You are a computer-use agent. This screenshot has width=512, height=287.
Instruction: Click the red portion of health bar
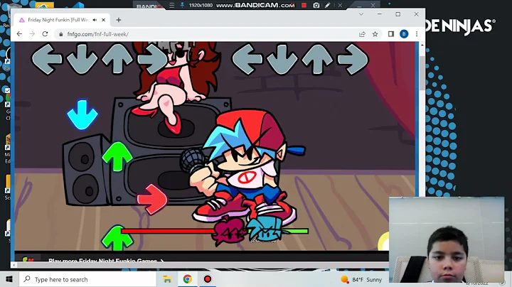pyautogui.click(x=168, y=231)
